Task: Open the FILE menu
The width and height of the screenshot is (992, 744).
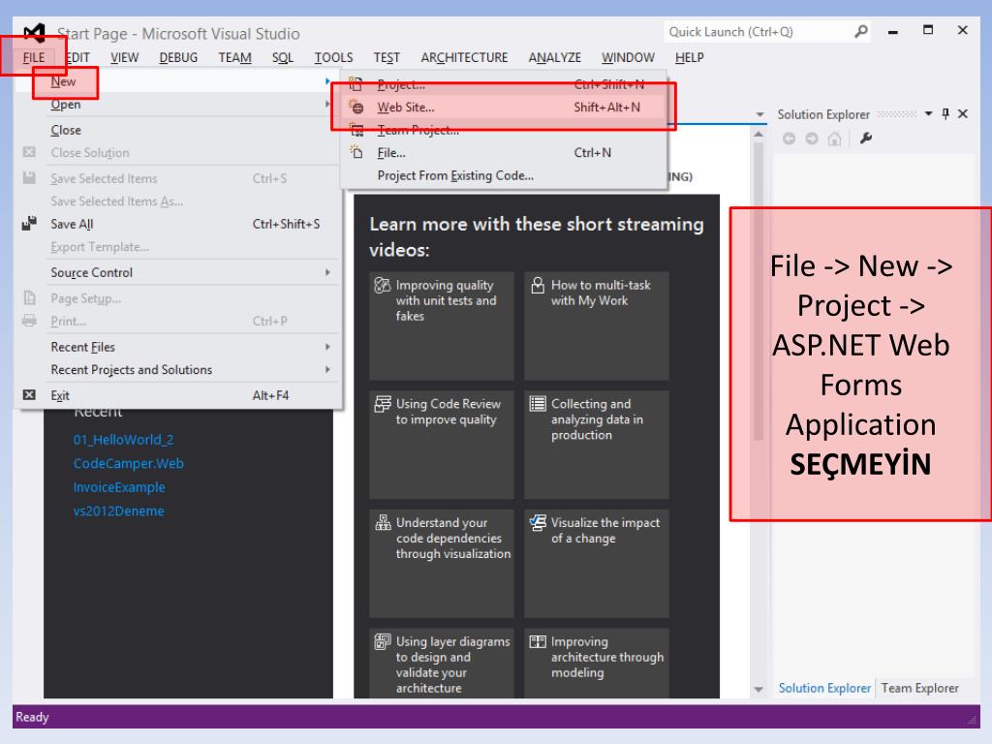Action: coord(34,57)
